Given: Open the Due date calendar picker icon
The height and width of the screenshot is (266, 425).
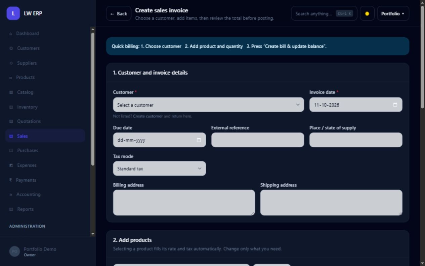Looking at the screenshot, I should pyautogui.click(x=199, y=140).
